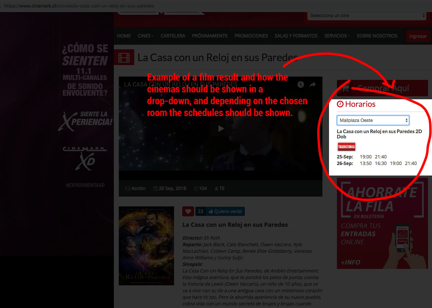Open the HOME menu item
This screenshot has width=432, height=308.
click(124, 36)
